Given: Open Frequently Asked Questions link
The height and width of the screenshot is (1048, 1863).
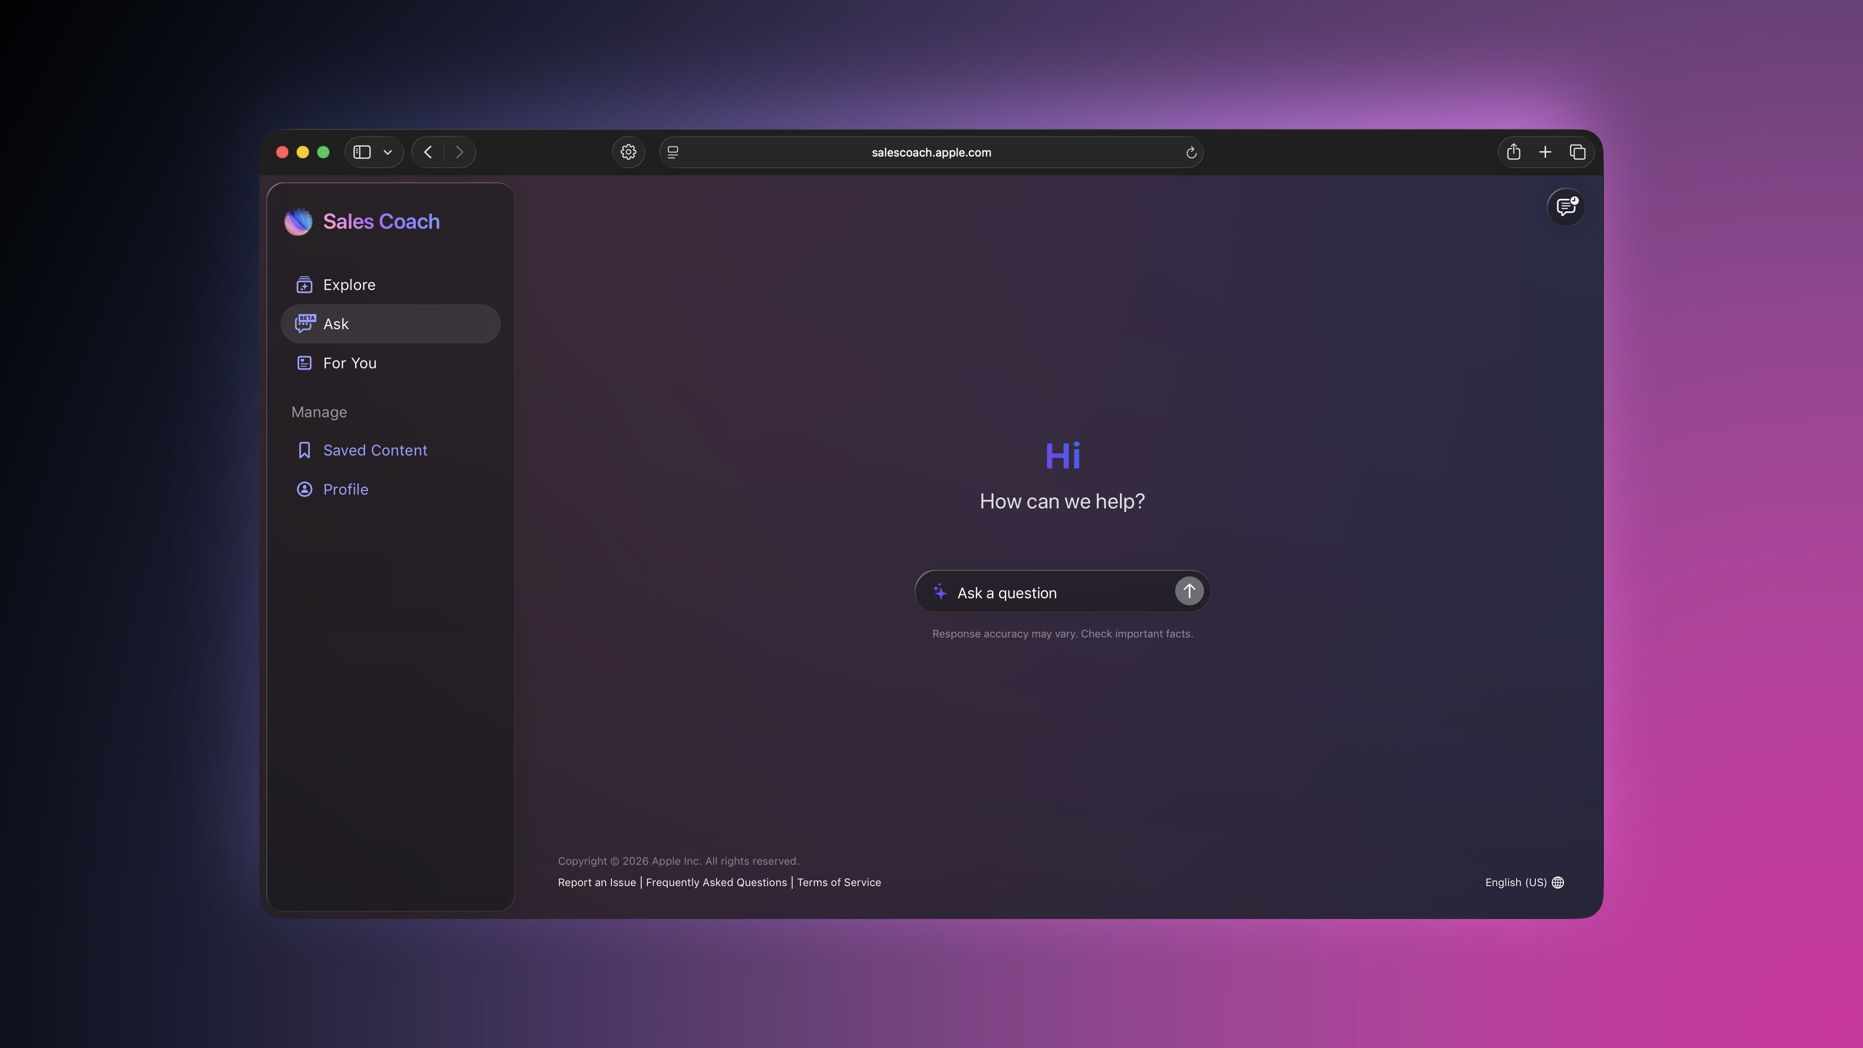Looking at the screenshot, I should pyautogui.click(x=716, y=882).
